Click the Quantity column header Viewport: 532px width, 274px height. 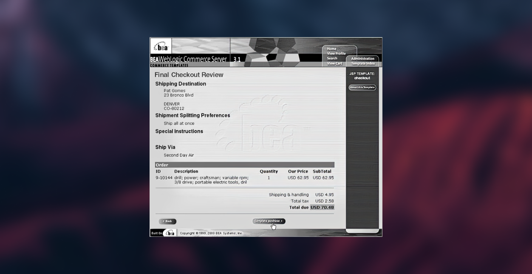click(269, 171)
